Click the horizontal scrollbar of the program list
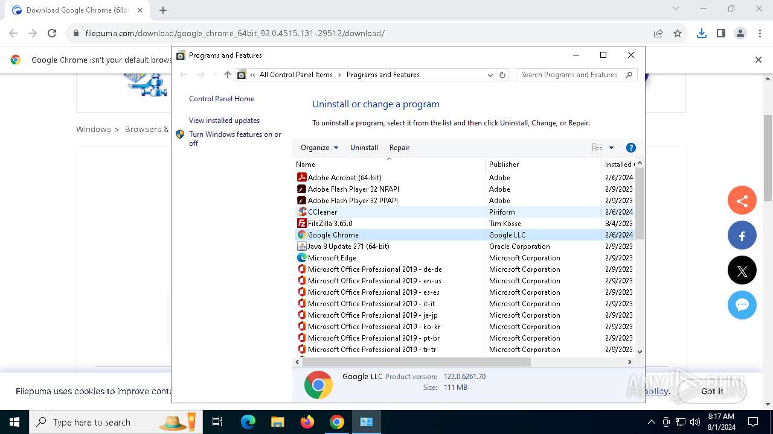 [x=417, y=362]
